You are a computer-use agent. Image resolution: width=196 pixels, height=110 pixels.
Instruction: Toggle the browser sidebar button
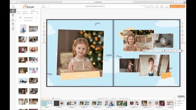pos(19,2)
